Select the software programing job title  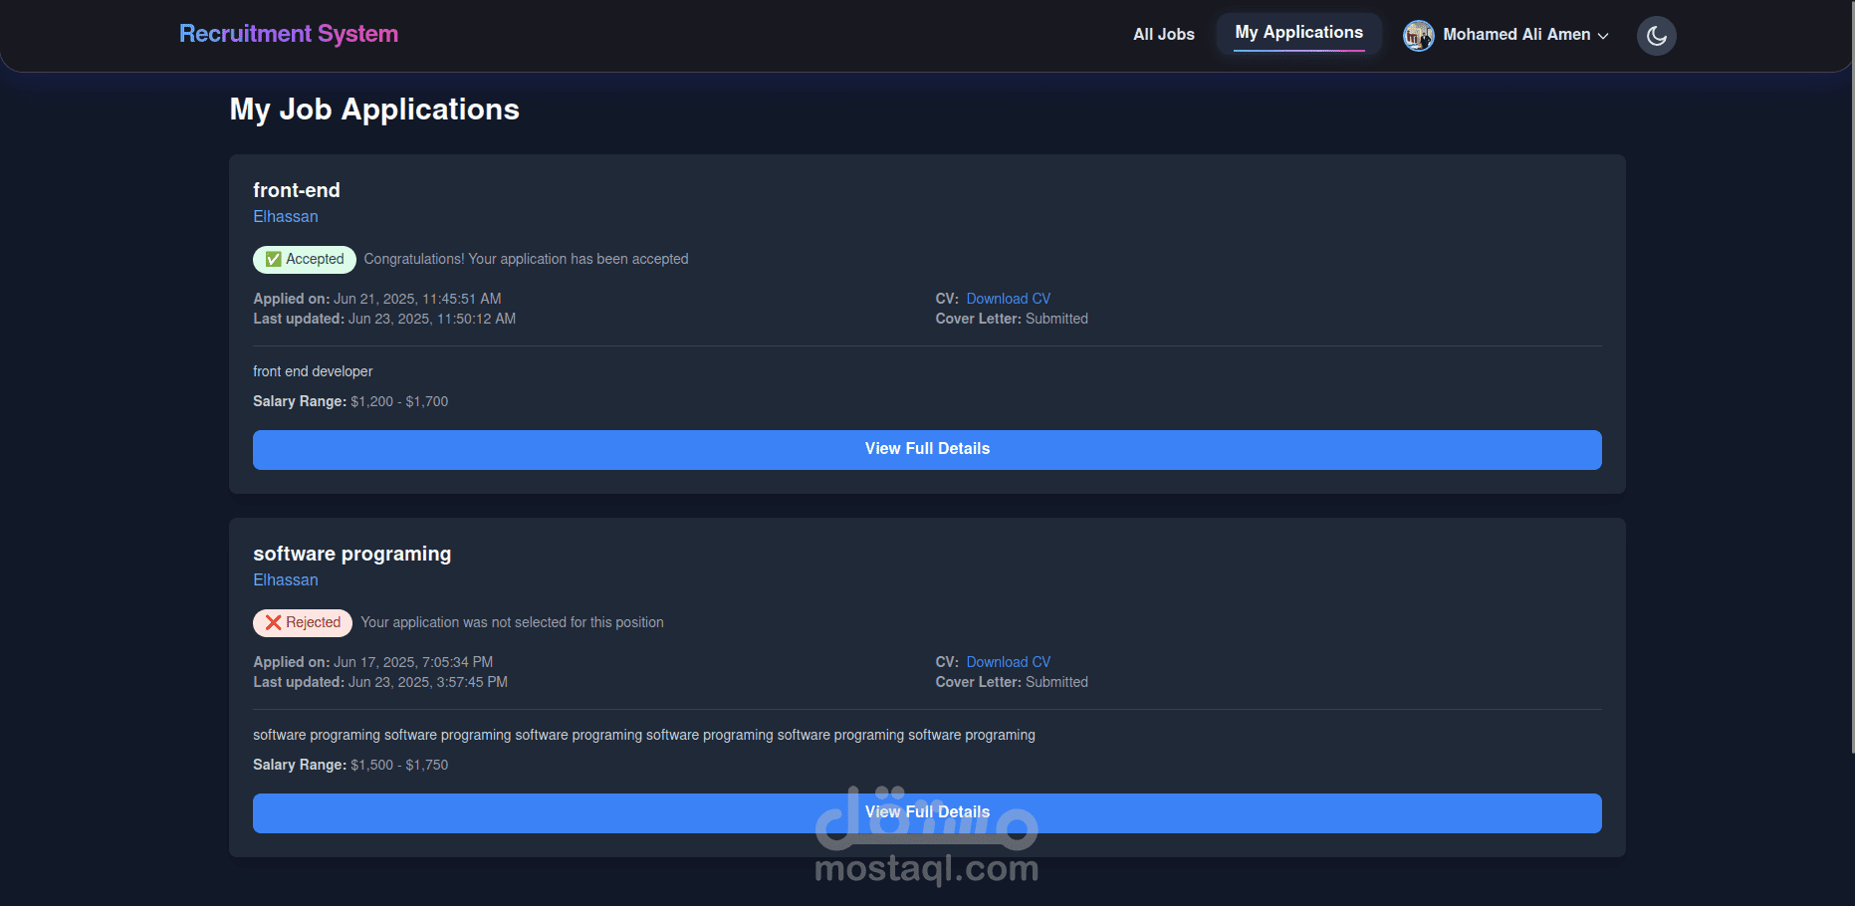pos(351,554)
